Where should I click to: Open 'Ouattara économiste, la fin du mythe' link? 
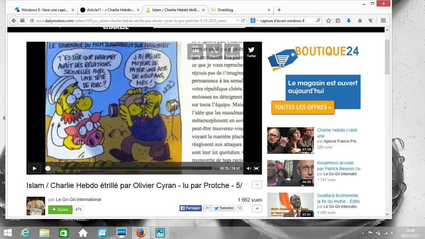point(338,198)
